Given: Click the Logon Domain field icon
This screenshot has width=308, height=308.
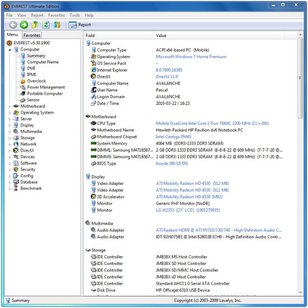Looking at the screenshot, I should click(94, 97).
